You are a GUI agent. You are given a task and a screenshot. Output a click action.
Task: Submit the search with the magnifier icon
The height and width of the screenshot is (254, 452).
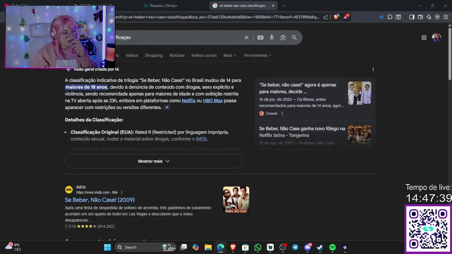pyautogui.click(x=294, y=37)
